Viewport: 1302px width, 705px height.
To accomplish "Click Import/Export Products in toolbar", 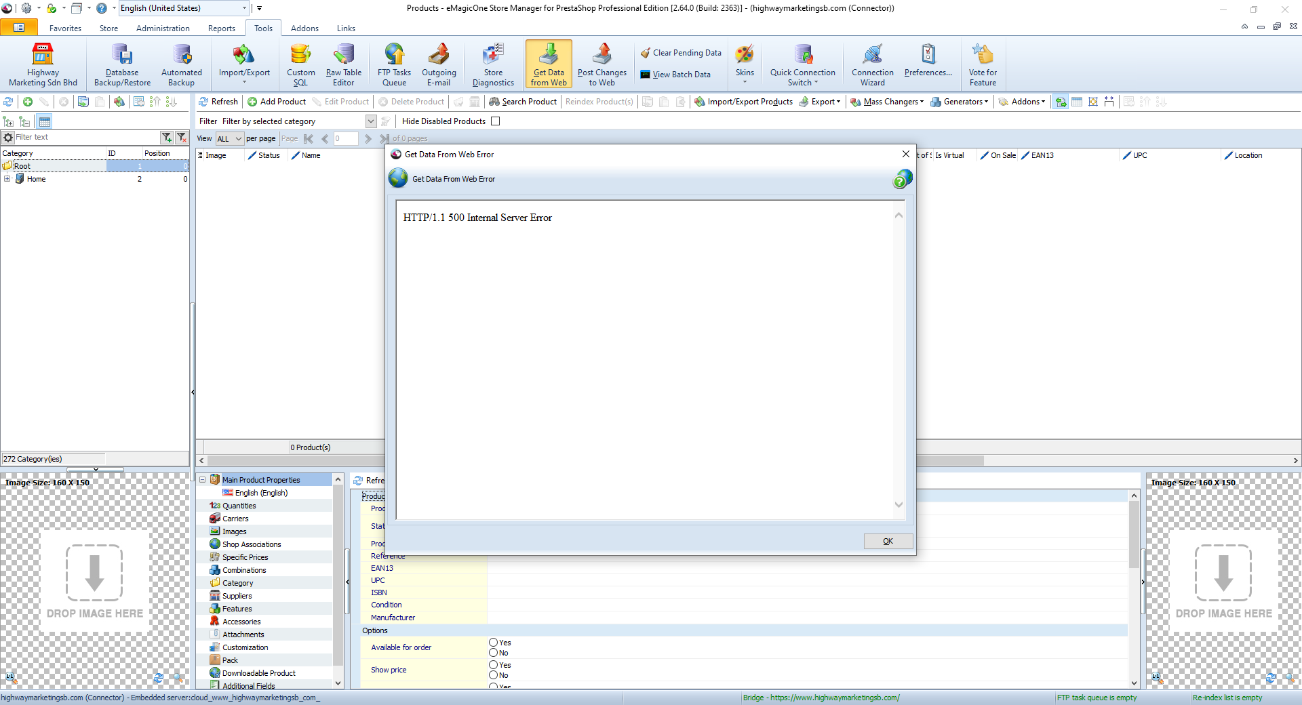I will click(x=743, y=102).
